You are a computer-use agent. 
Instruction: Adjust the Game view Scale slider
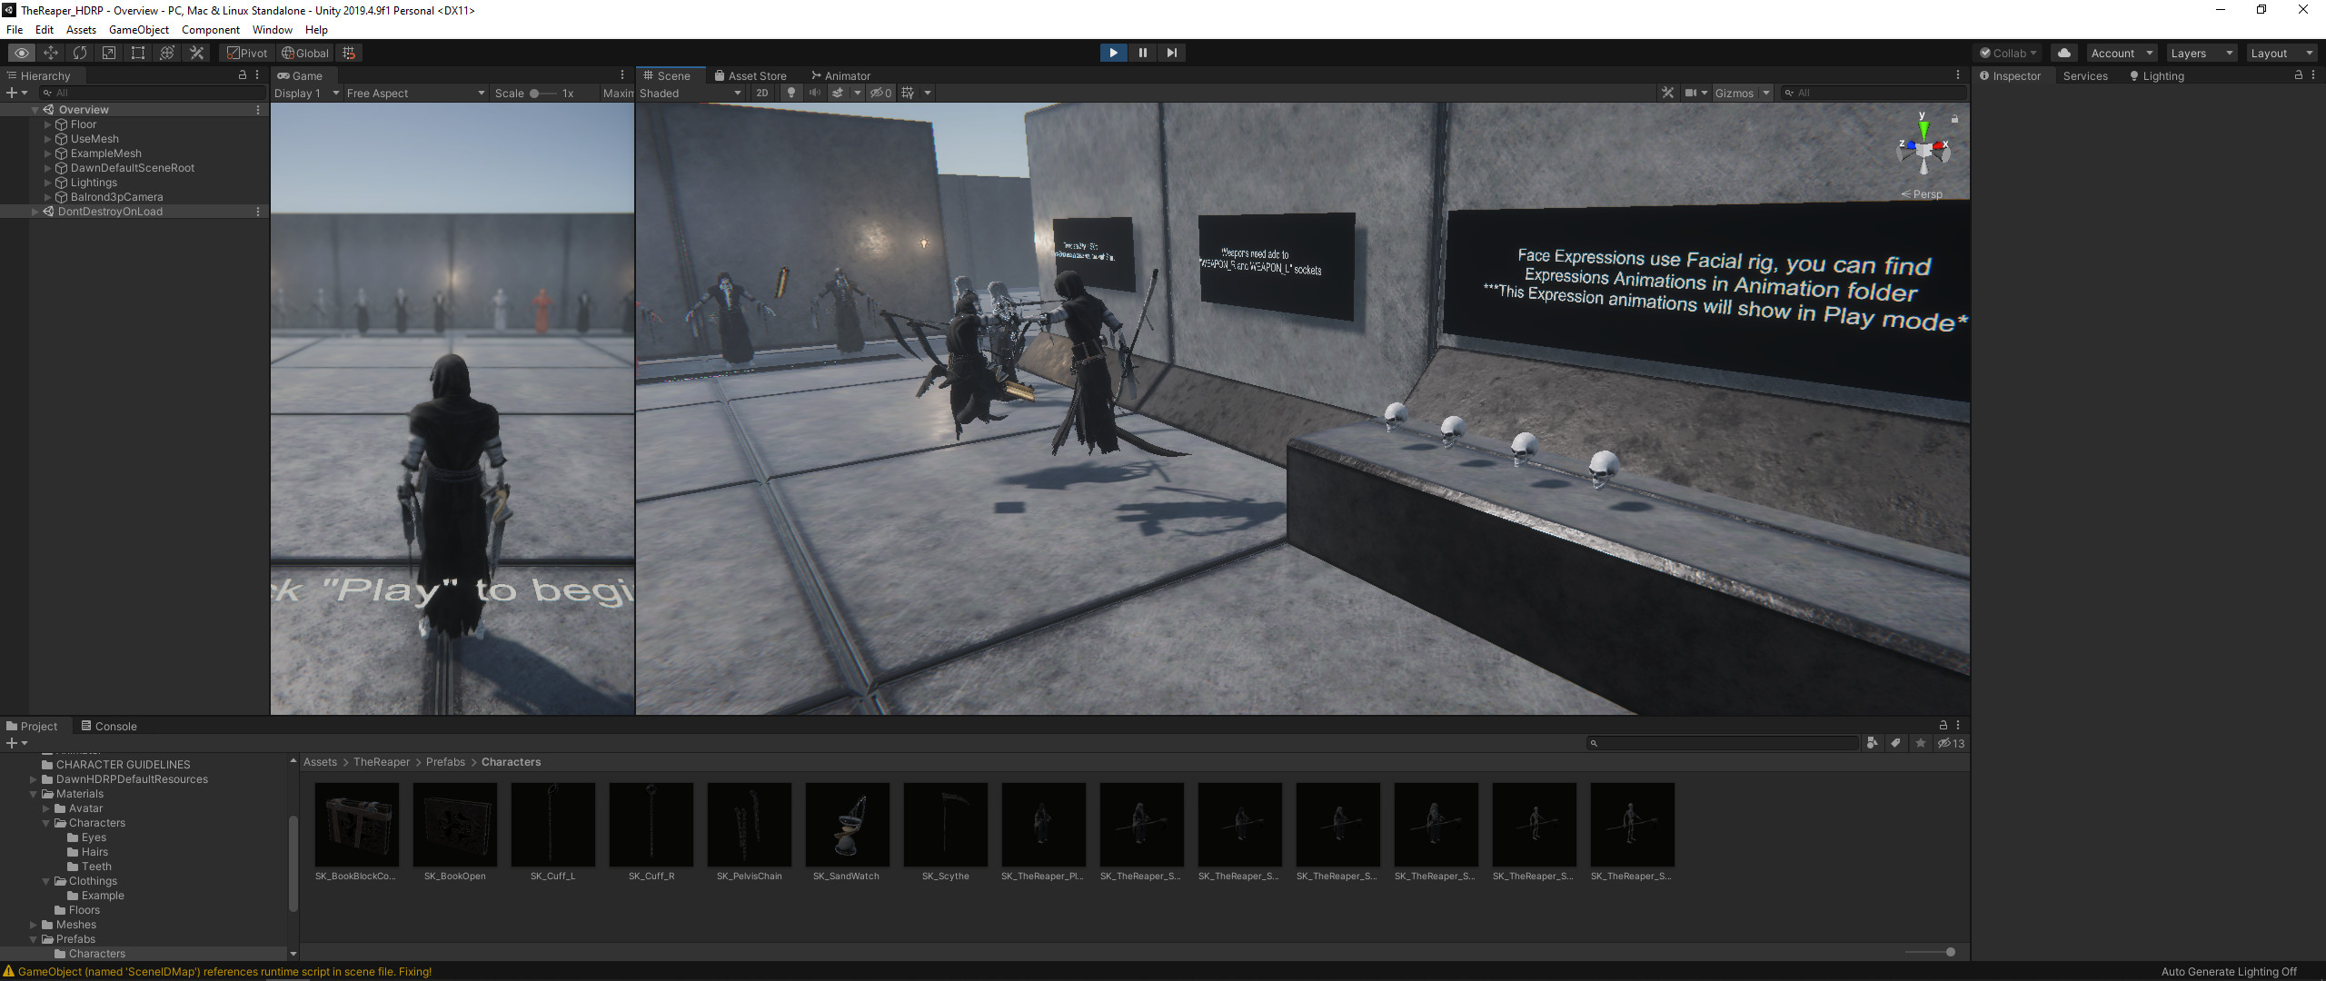[x=542, y=93]
